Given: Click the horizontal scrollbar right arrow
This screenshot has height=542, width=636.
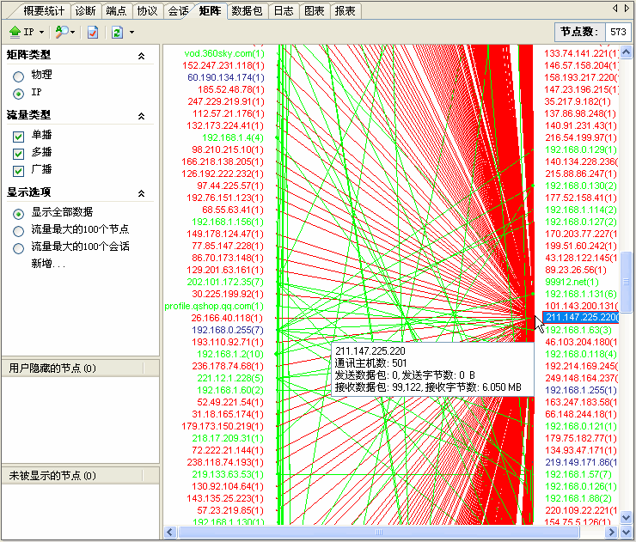Looking at the screenshot, I should tap(613, 532).
